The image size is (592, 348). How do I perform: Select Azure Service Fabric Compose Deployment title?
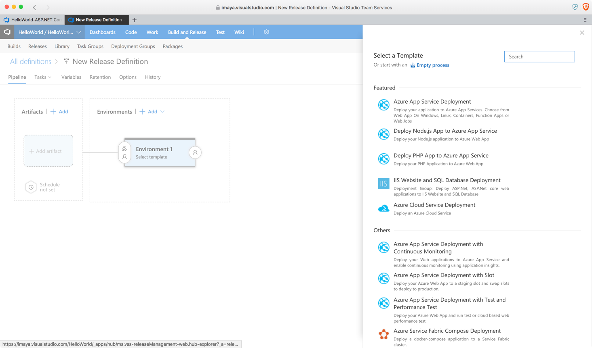(447, 331)
